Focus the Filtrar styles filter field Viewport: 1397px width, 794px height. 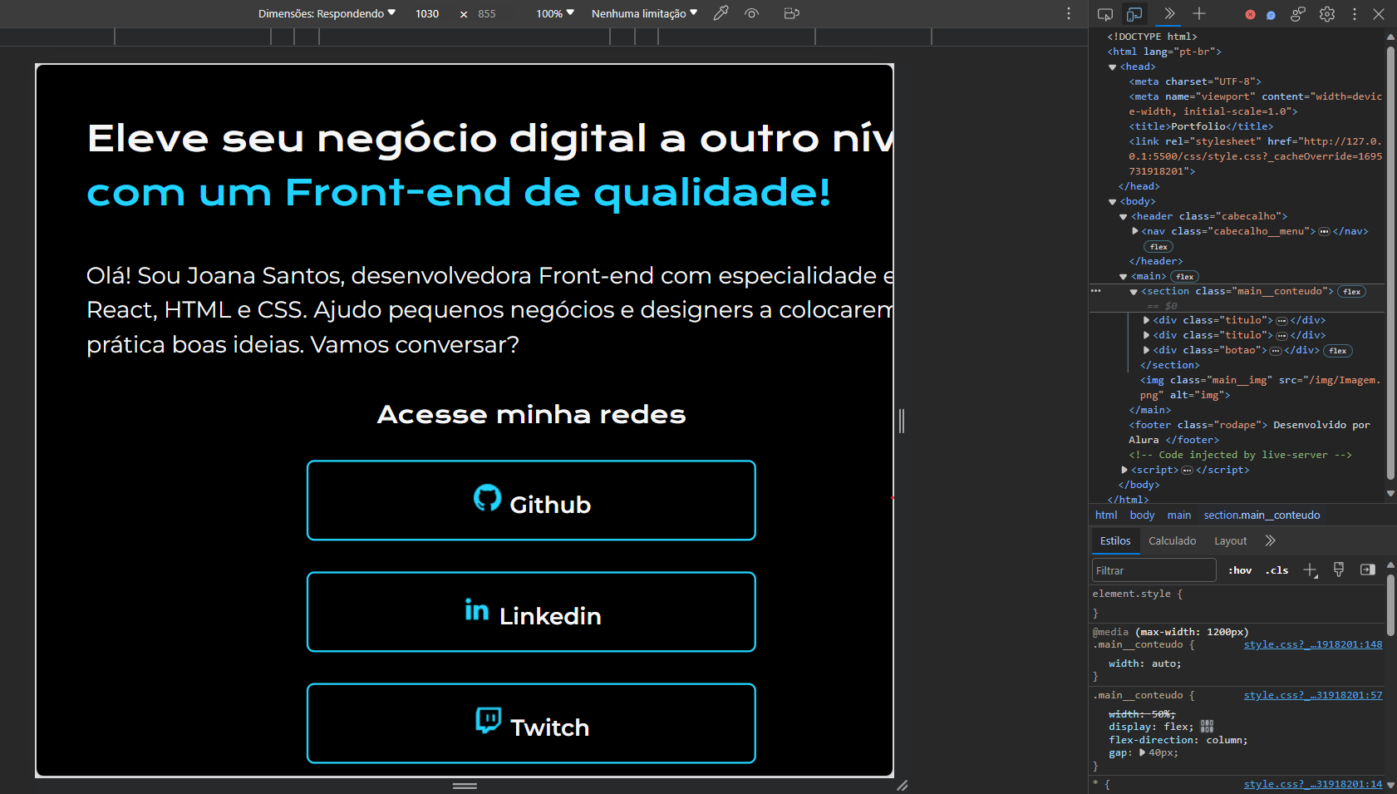1154,570
